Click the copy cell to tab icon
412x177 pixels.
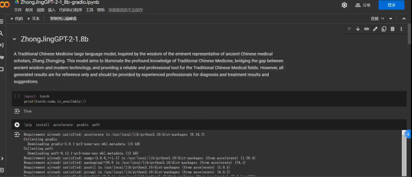(384, 29)
